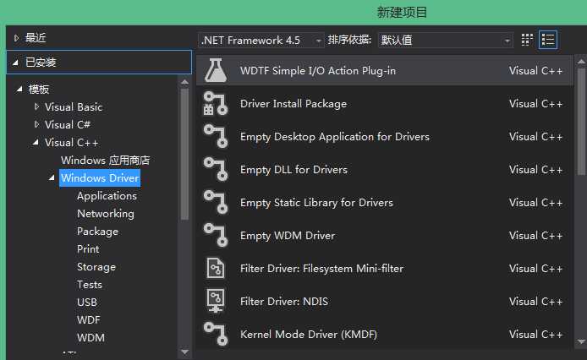Switch to medium icons list view
587x360 pixels.
[x=548, y=40]
